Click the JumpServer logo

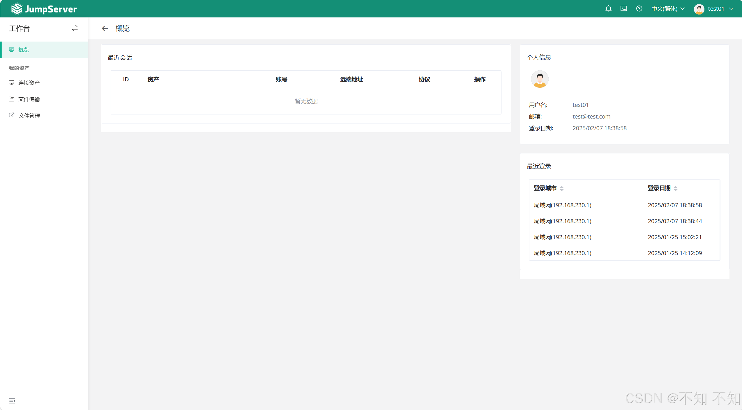44,9
